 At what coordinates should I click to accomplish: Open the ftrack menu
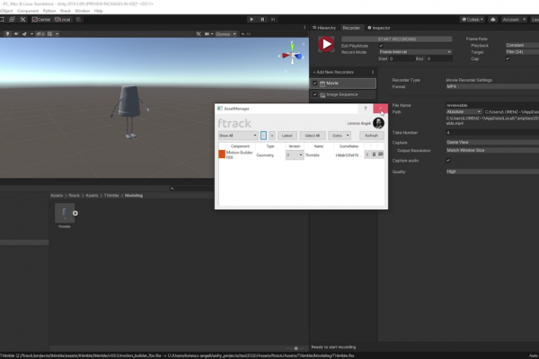66,11
